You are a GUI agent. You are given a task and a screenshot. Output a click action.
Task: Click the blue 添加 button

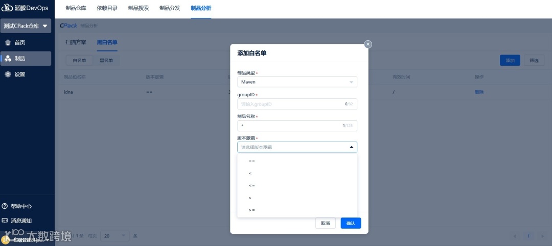point(510,61)
